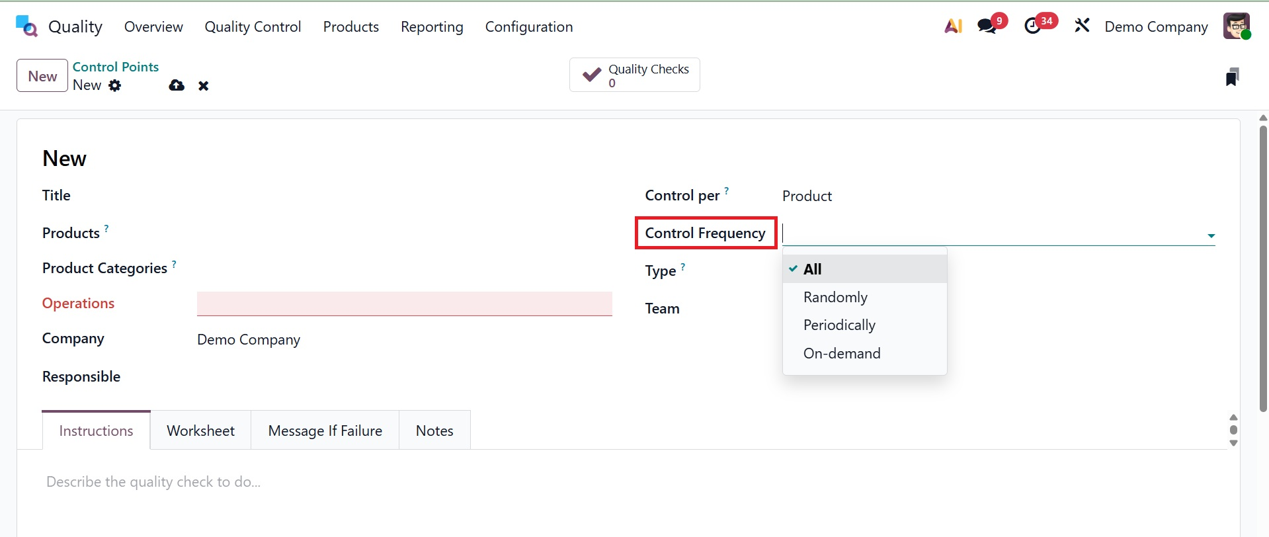The height and width of the screenshot is (537, 1269).
Task: Choose Randomly from frequency list
Action: [835, 298]
